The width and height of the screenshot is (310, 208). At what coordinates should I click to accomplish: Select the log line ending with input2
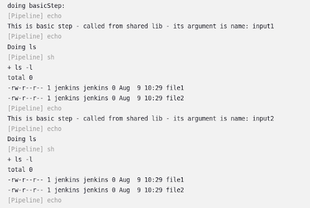click(x=141, y=119)
